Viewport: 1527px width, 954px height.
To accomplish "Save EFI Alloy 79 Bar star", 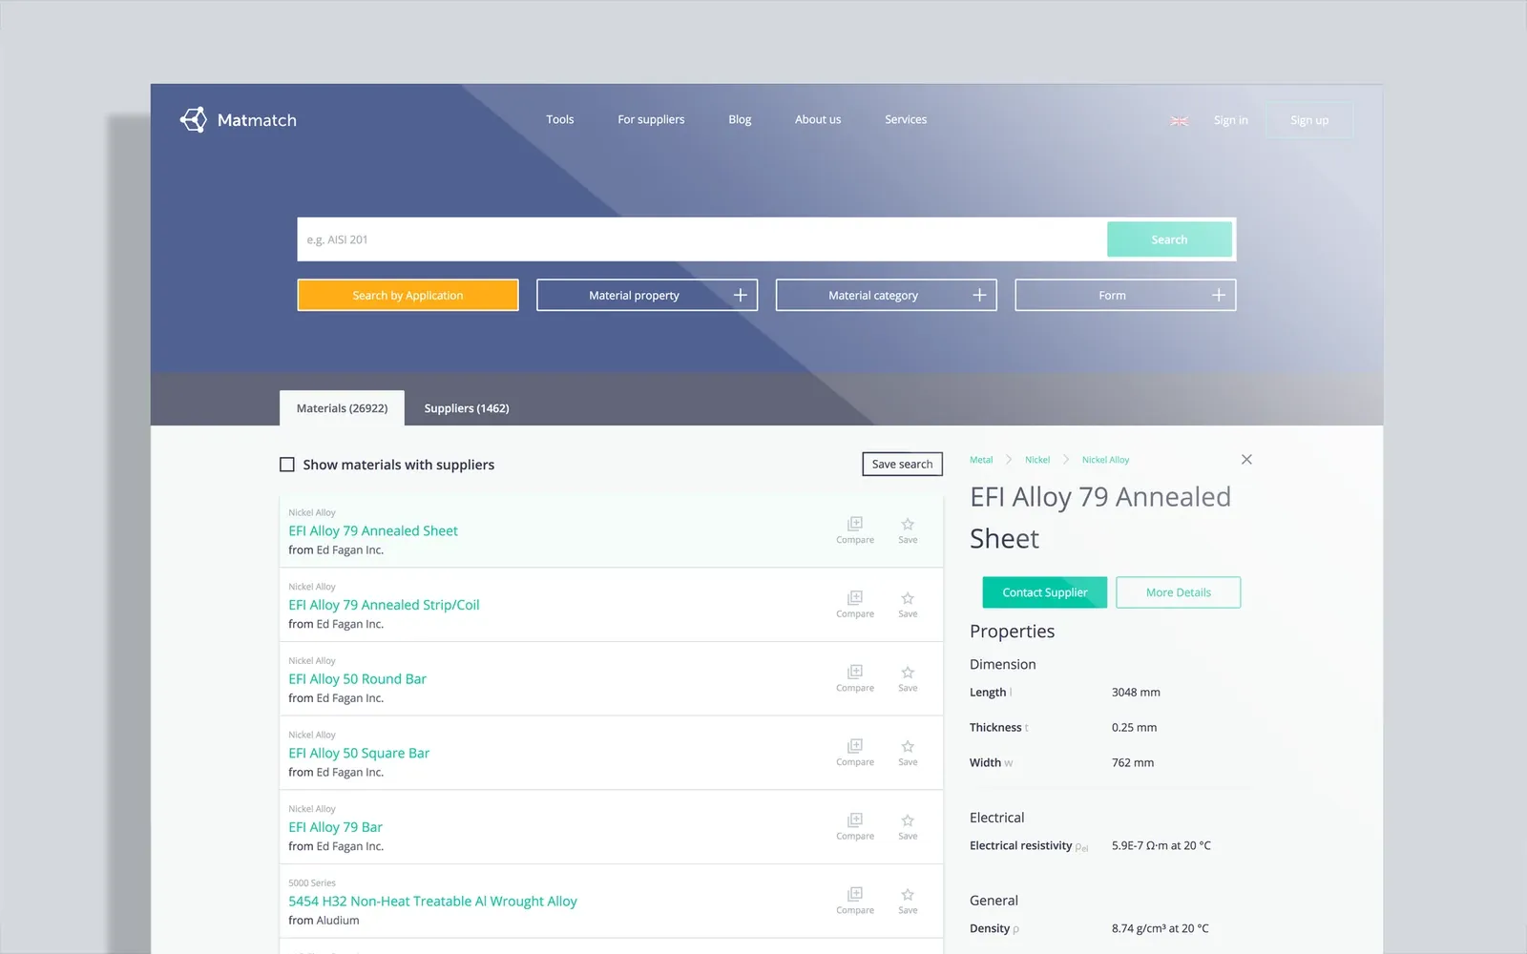I will tap(908, 826).
